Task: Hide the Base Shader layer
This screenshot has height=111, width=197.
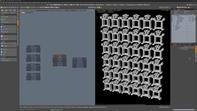Action: point(172,20)
